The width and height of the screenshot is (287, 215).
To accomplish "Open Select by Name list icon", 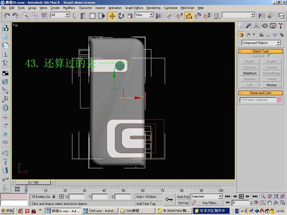I will tap(83, 16).
